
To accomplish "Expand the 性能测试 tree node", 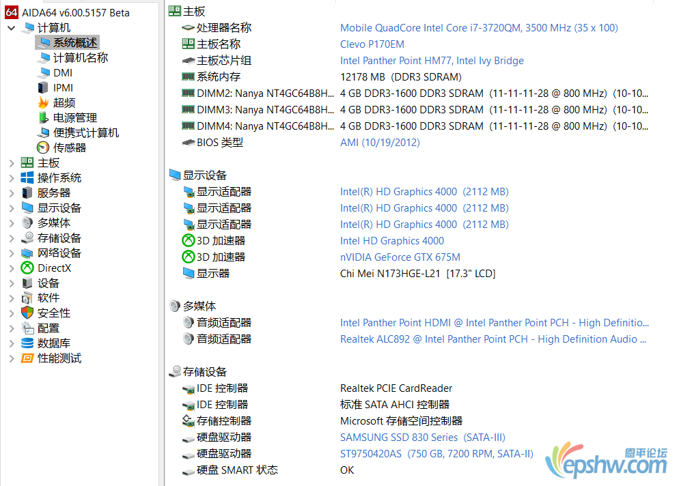I will point(12,358).
